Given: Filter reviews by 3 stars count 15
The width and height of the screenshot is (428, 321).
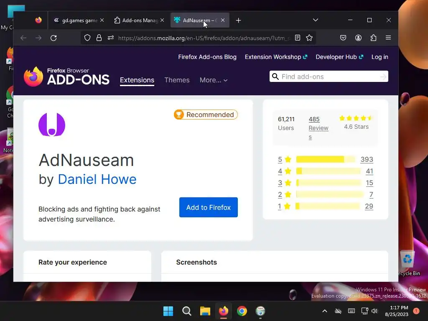Looking at the screenshot, I should point(369,183).
